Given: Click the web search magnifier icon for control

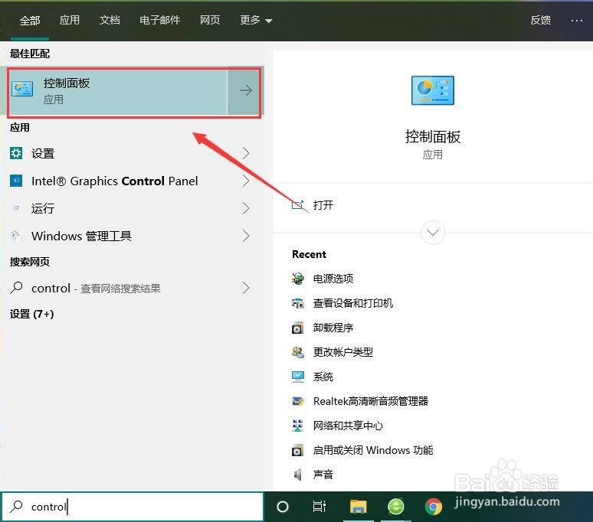Looking at the screenshot, I should (x=16, y=288).
